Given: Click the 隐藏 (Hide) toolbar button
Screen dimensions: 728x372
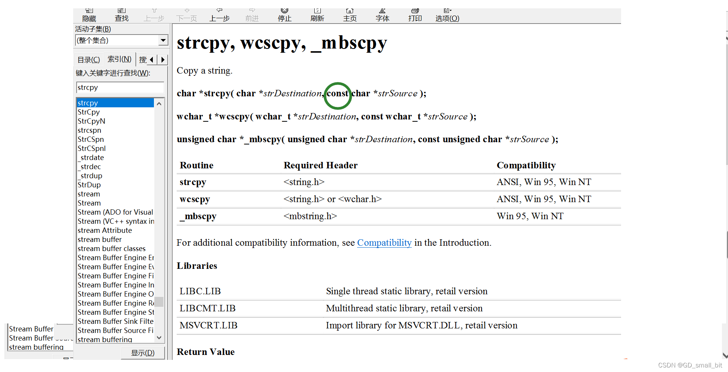Looking at the screenshot, I should click(89, 15).
